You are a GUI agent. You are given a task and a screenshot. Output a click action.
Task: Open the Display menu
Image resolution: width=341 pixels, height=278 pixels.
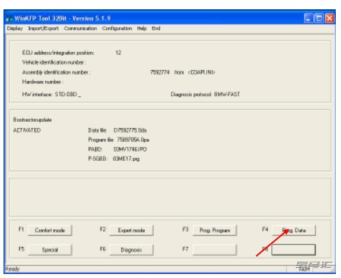(15, 28)
